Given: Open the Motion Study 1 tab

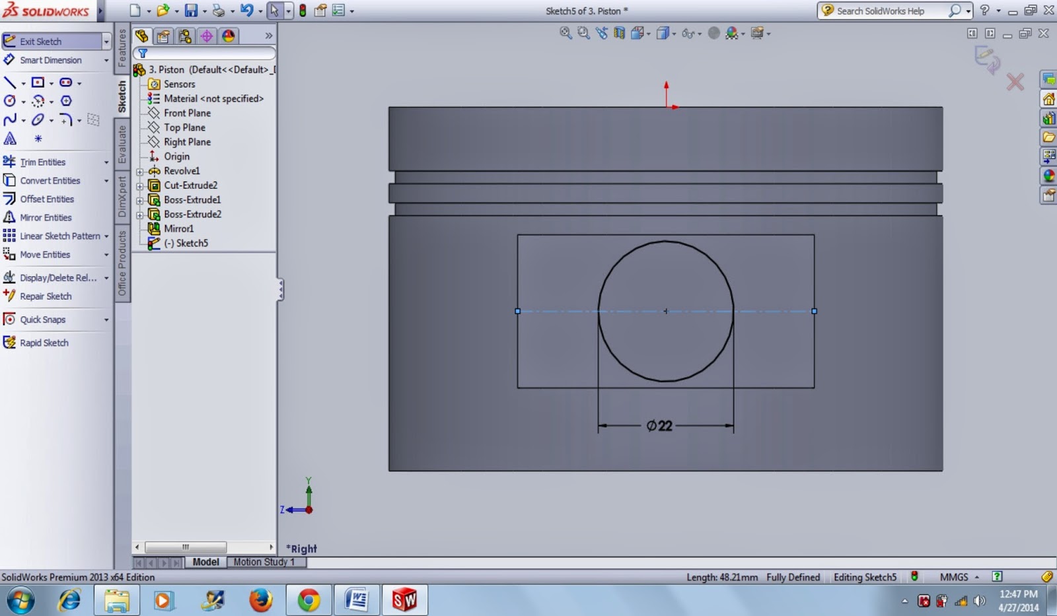Looking at the screenshot, I should (264, 562).
